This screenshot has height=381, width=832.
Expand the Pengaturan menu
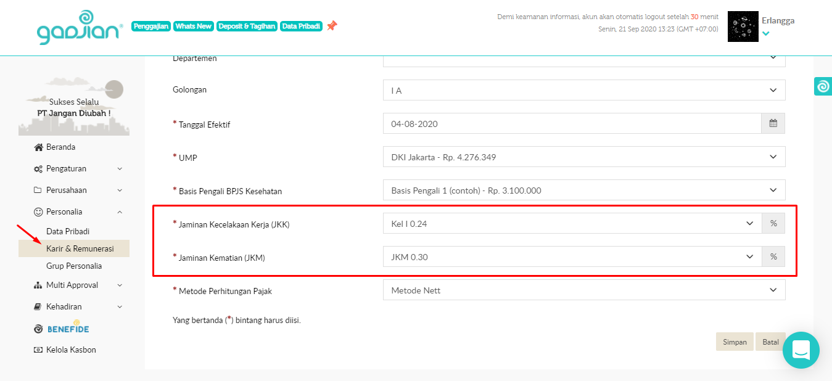(74, 168)
